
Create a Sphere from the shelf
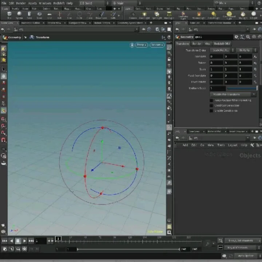click(19, 15)
